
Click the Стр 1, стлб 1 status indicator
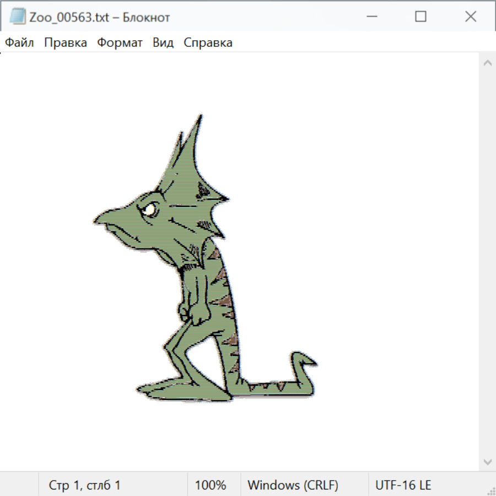[x=84, y=486]
